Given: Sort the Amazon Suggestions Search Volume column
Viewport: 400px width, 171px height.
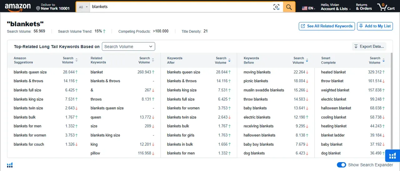Looking at the screenshot, I should [x=77, y=60].
